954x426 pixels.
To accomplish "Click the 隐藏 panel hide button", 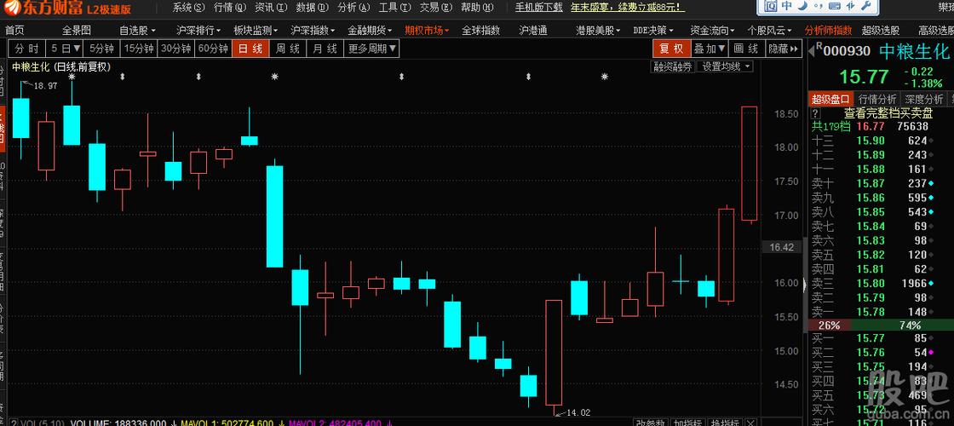I will coord(784,49).
